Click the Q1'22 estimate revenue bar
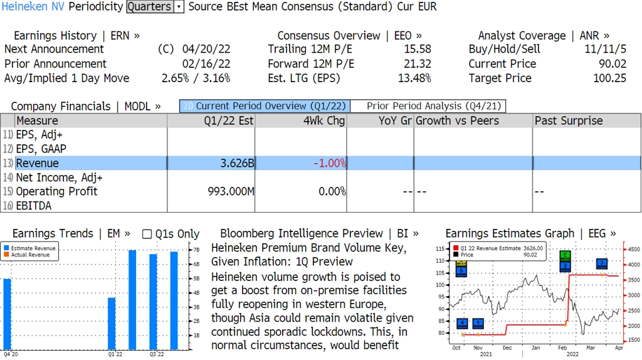 [112, 324]
